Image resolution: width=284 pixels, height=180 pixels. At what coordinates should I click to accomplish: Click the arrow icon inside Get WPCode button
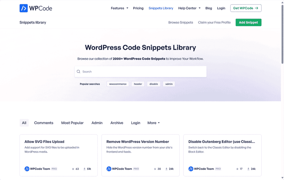(x=256, y=8)
